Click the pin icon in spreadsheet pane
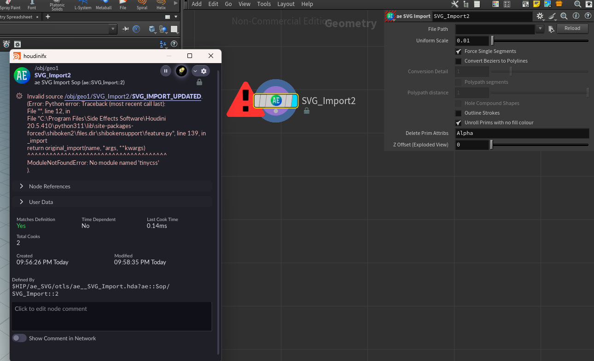This screenshot has height=361, width=594. point(126,29)
